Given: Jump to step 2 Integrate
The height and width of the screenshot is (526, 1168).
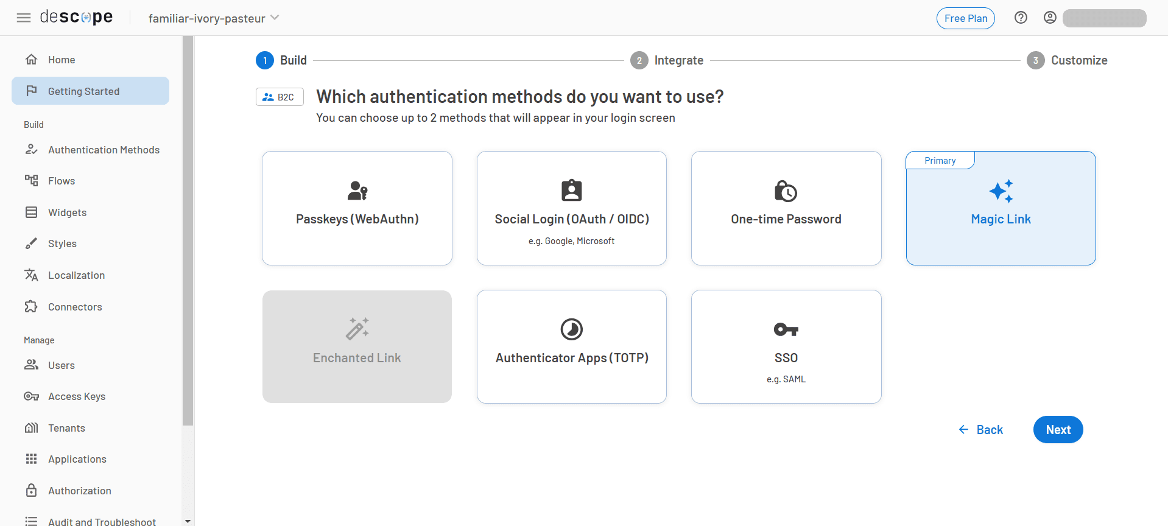Looking at the screenshot, I should click(x=667, y=60).
